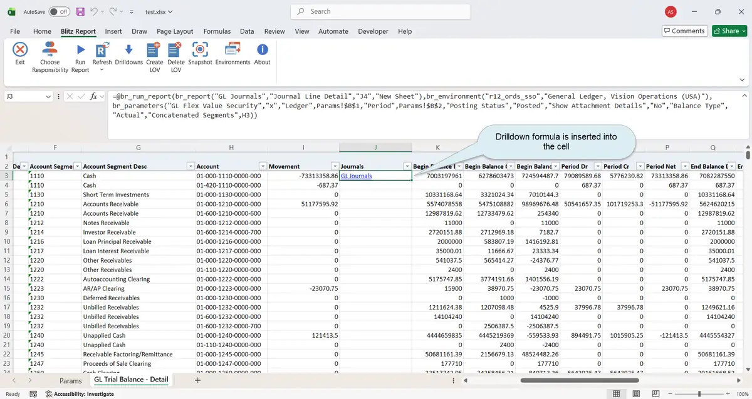The image size is (752, 399).
Task: Click the add new sheet plus icon
Action: [198, 380]
